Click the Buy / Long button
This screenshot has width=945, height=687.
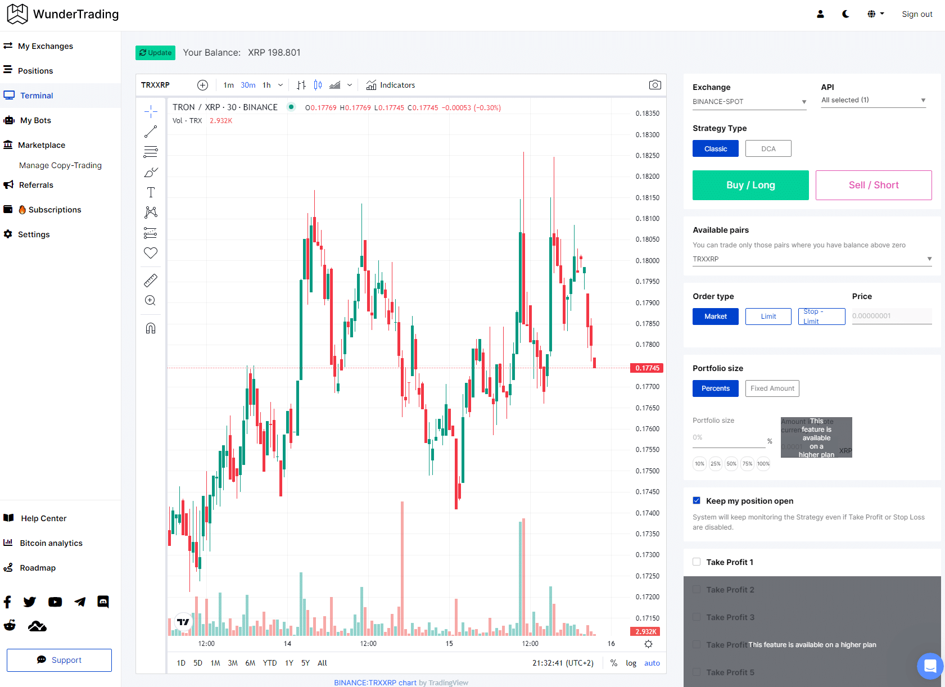(750, 185)
